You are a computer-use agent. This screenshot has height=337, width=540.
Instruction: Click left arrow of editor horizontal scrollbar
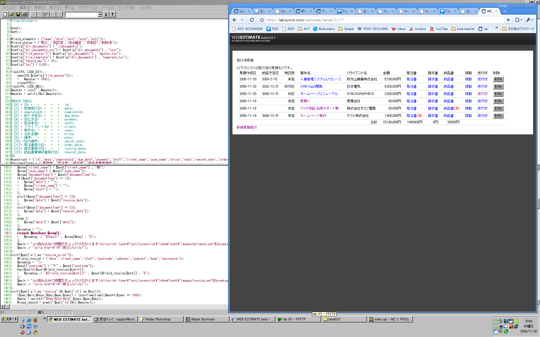click(3, 307)
